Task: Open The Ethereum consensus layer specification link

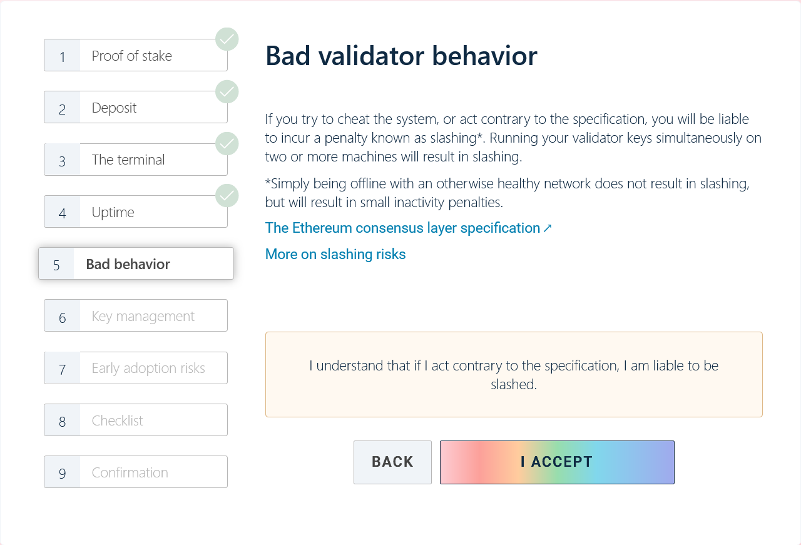Action: 402,228
